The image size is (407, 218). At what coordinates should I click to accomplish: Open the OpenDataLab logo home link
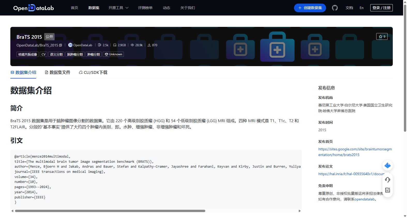34,8
